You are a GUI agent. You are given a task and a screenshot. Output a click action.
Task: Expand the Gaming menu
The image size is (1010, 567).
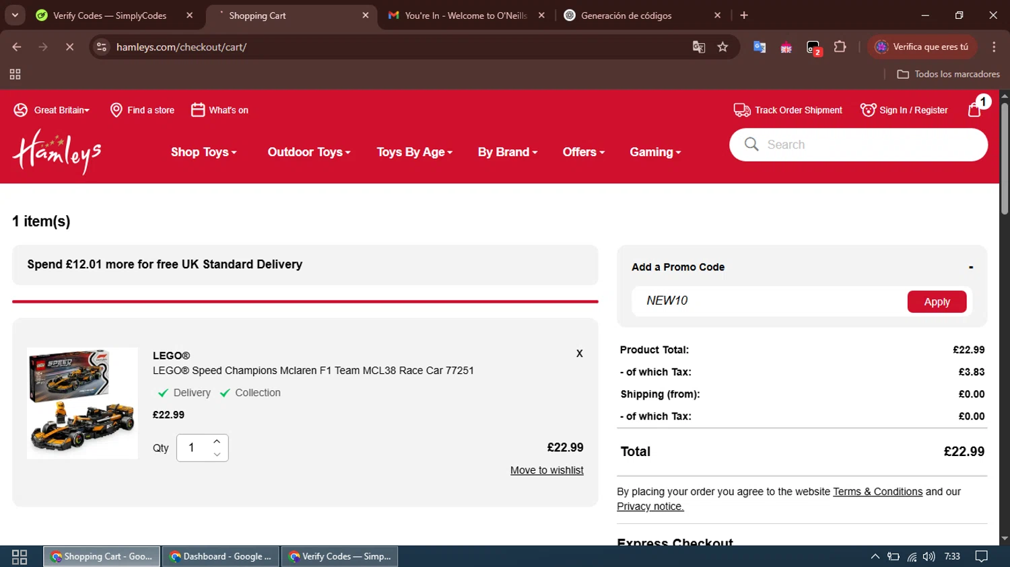tap(655, 152)
